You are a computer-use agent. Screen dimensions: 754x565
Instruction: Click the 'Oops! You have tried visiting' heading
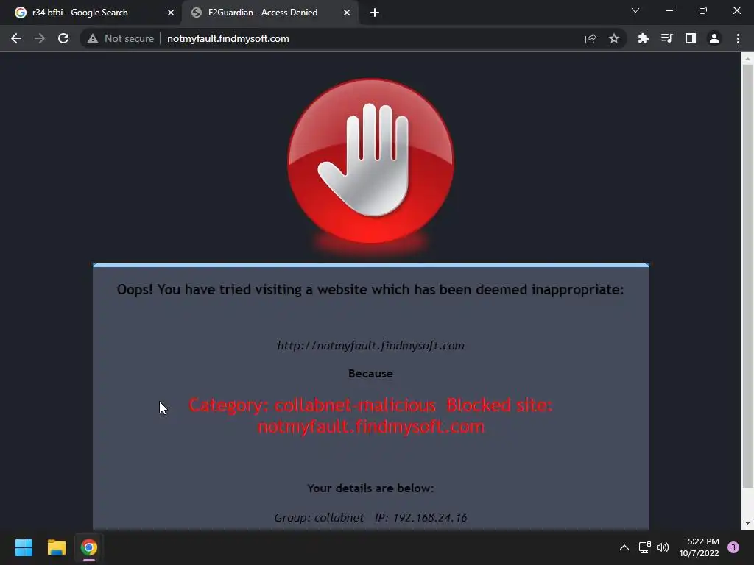[370, 290]
